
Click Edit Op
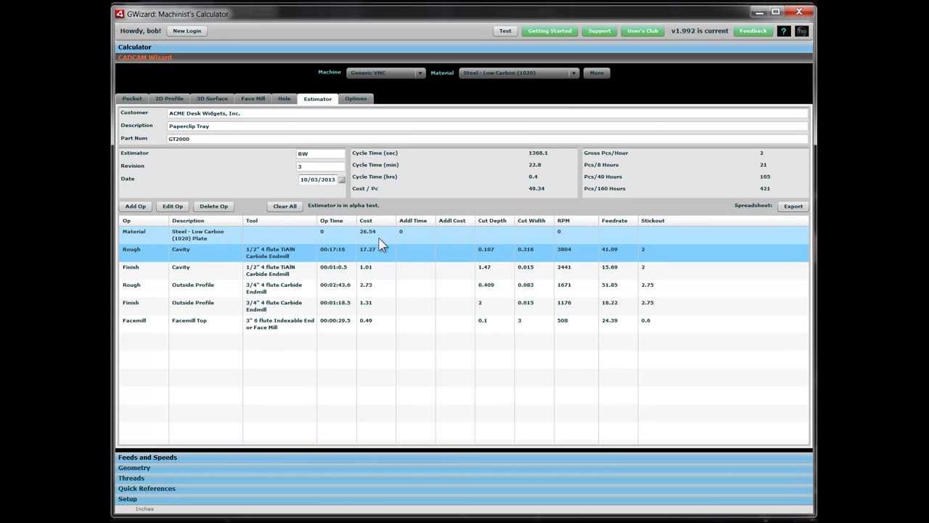point(173,206)
